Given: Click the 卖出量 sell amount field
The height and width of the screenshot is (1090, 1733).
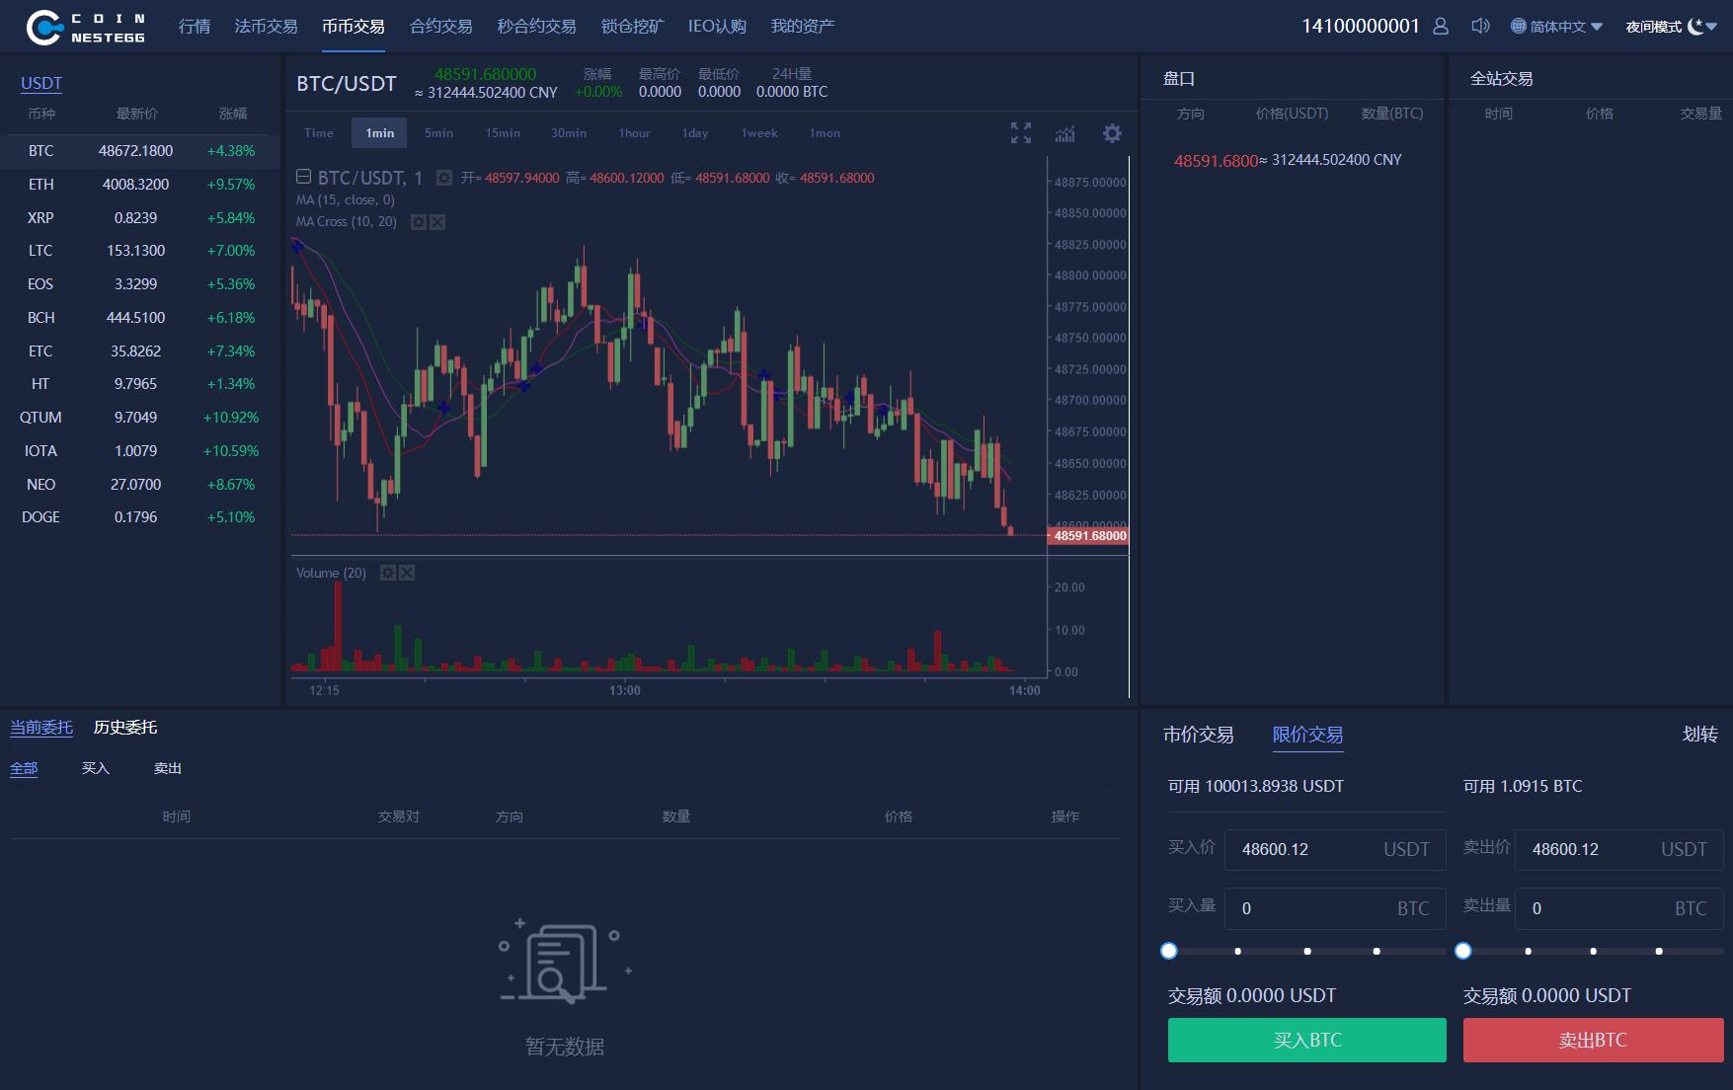Looking at the screenshot, I should pos(1619,908).
